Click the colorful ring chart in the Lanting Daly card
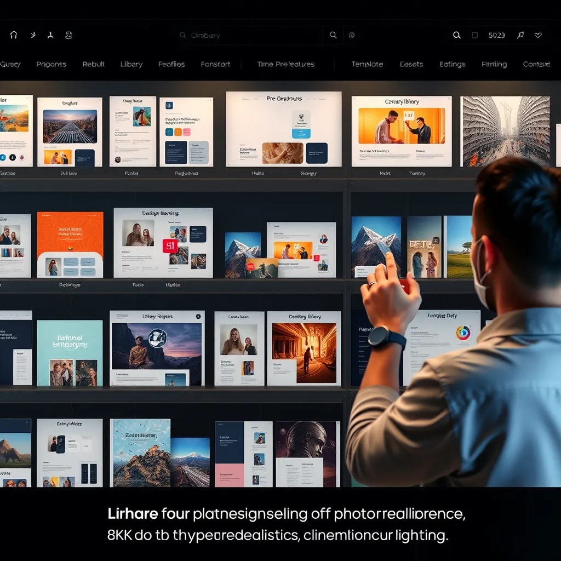This screenshot has width=561, height=561. click(x=463, y=333)
